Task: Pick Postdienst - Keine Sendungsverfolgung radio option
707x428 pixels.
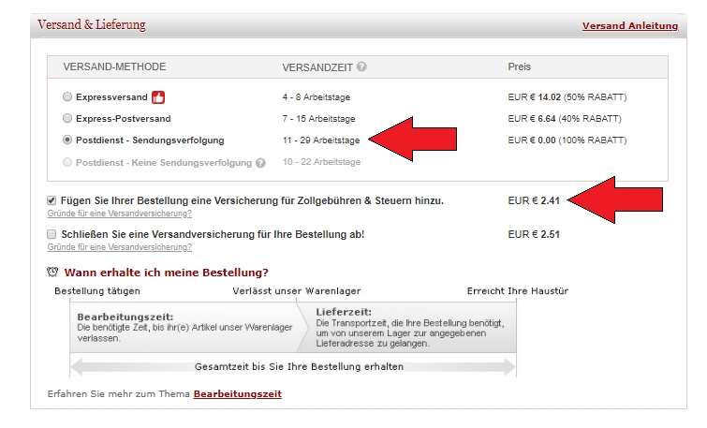Action: coord(66,162)
